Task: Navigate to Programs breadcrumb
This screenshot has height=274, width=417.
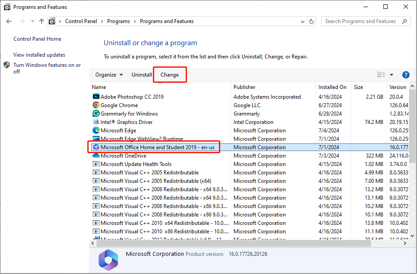Action: [x=118, y=21]
